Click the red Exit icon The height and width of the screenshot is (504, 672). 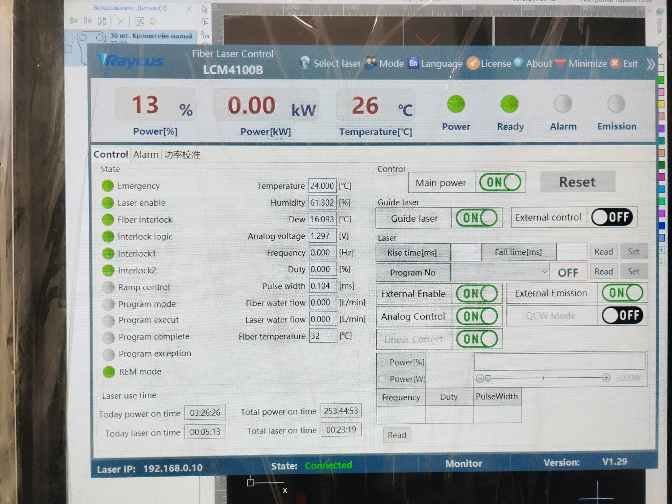(616, 63)
